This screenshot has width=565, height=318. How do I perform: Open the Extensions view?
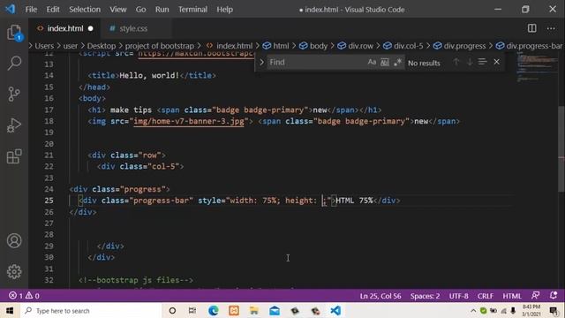pyautogui.click(x=14, y=156)
